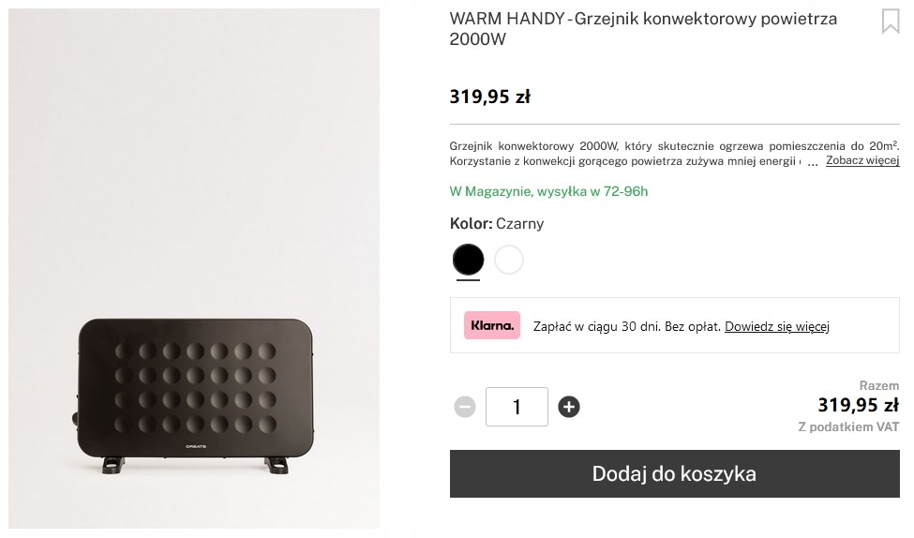The image size is (914, 538).
Task: Click the product description paragraph
Action: (674, 154)
